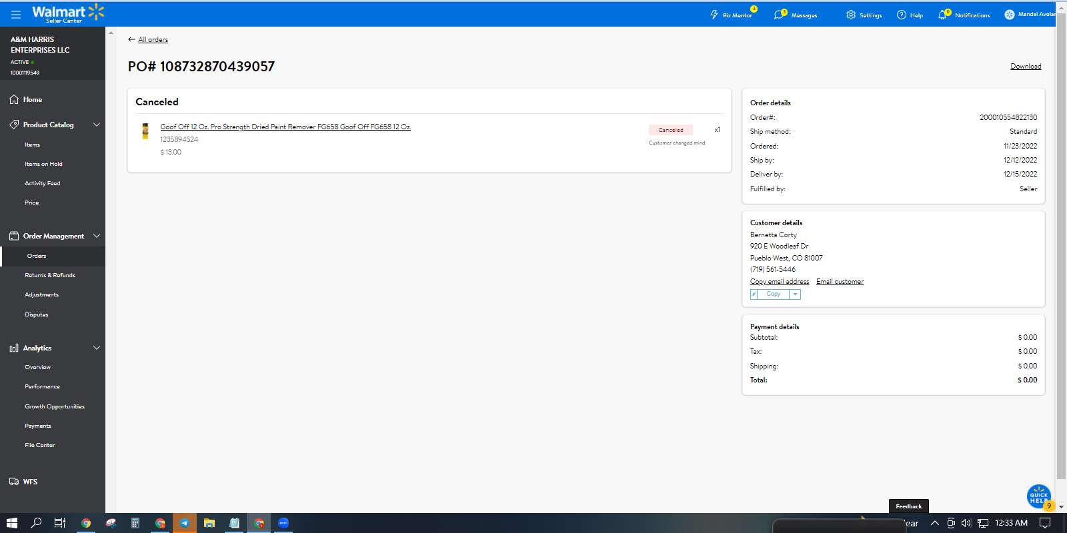Open Calculator from taskbar

pos(135,523)
